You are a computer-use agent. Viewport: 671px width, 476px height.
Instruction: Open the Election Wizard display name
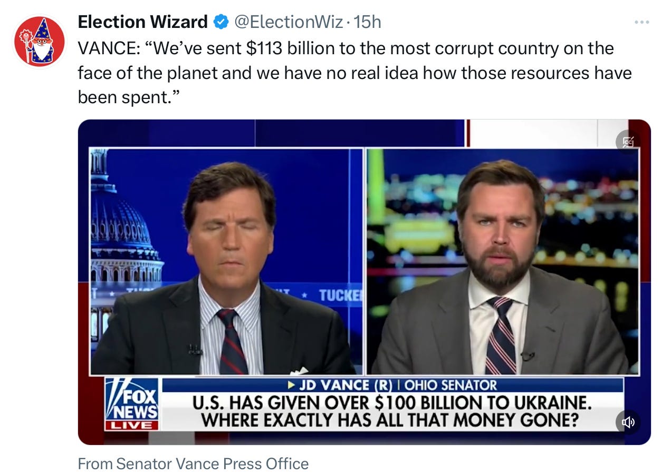tap(142, 22)
